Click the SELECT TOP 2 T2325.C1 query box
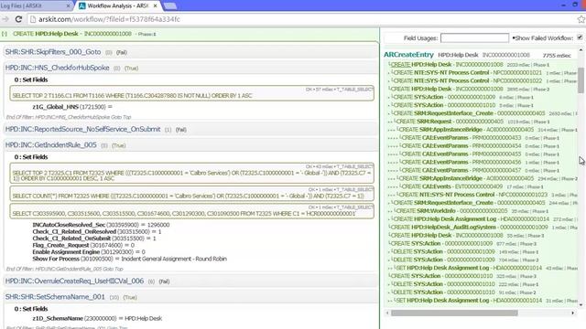 point(191,173)
